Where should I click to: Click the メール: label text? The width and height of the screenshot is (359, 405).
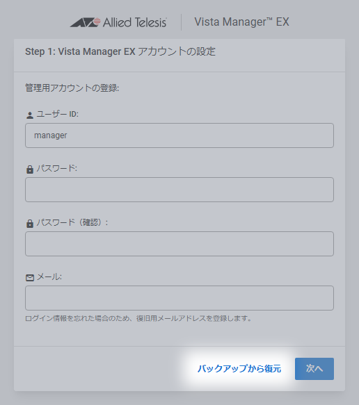(x=49, y=277)
